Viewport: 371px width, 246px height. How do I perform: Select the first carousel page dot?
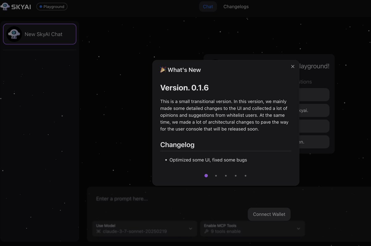206,176
